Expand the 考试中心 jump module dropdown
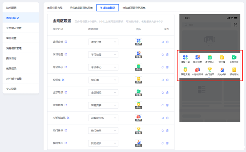 coord(103,67)
